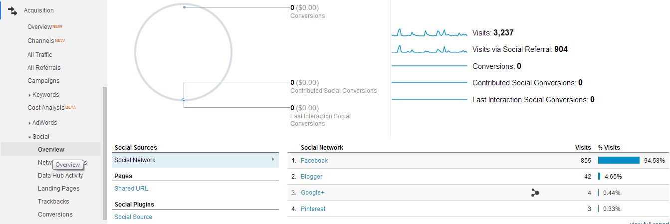Click the sidebar vertical scrollbar

pyautogui.click(x=104, y=153)
